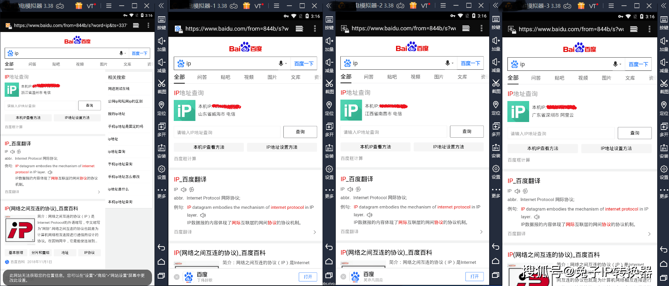The image size is (669, 286).
Task: Select 问答 tab in first emulator
Action: pyautogui.click(x=32, y=64)
